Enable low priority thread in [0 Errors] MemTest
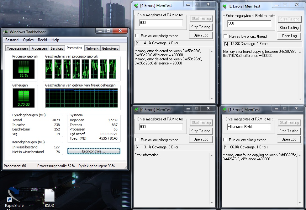The width and height of the screenshot is (306, 210). coord(137,140)
